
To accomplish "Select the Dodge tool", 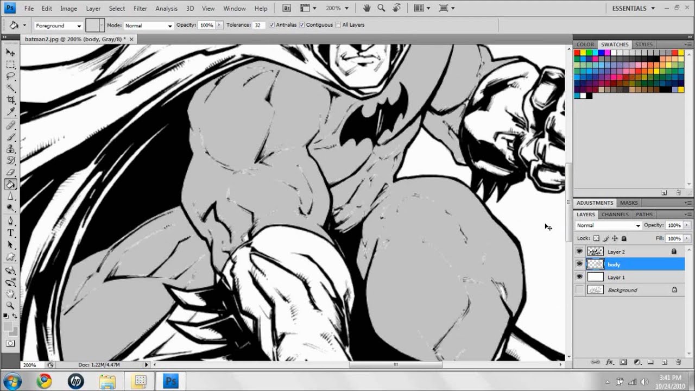I will pyautogui.click(x=10, y=208).
